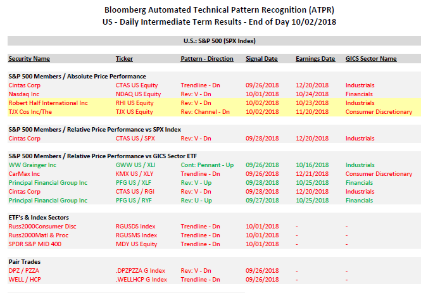Select the KMX US / XLY ticker

[x=134, y=174]
